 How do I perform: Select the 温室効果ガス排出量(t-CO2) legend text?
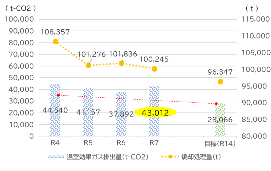coord(107,157)
